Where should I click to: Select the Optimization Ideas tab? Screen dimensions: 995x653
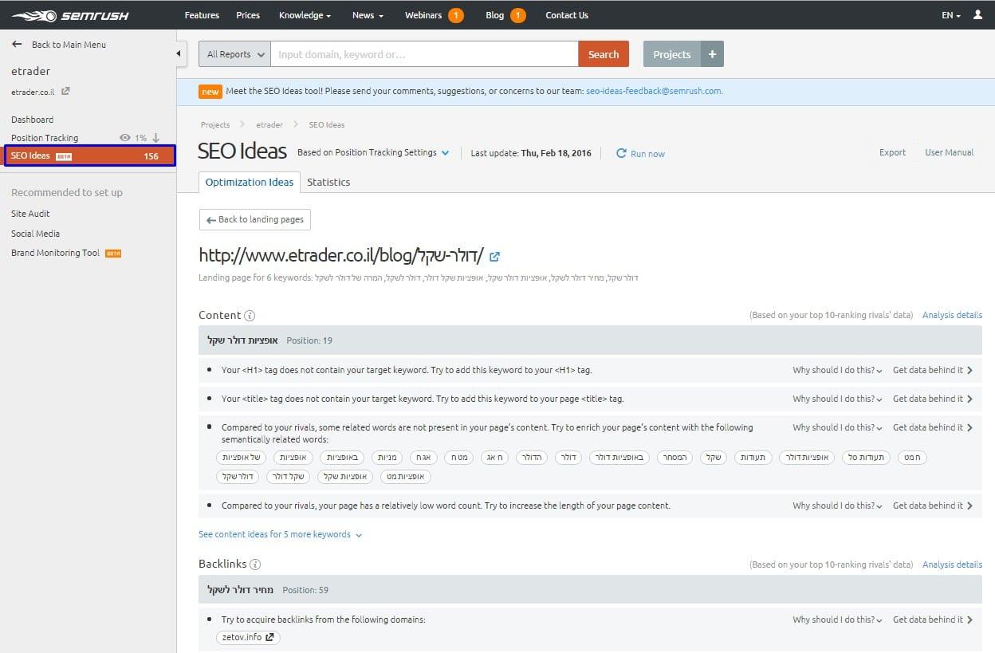tap(250, 182)
